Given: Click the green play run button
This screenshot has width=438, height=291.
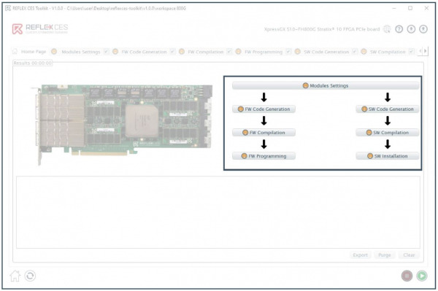Looking at the screenshot, I should pyautogui.click(x=422, y=276).
